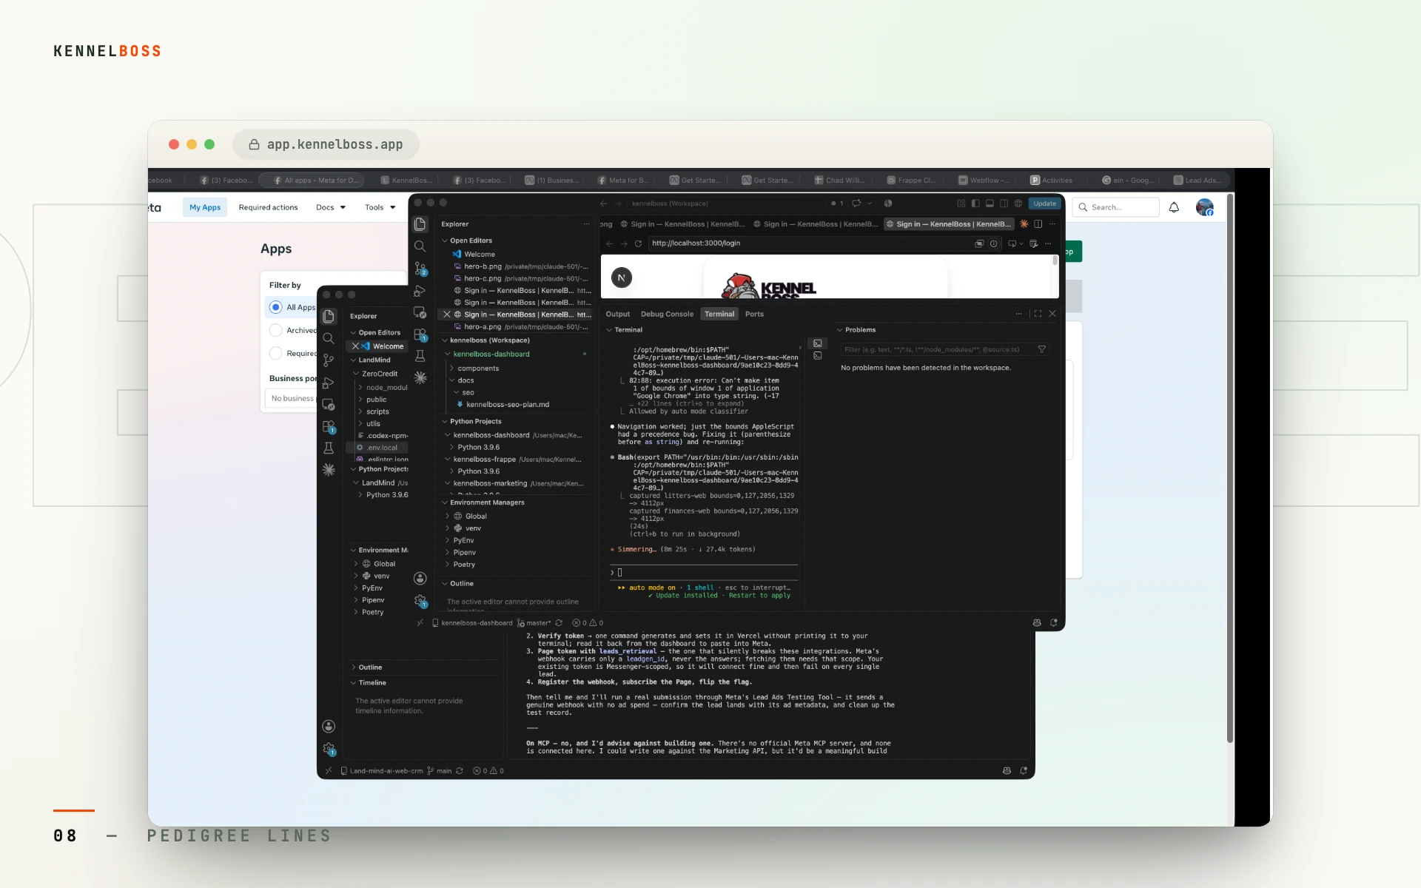This screenshot has height=888, width=1421.
Task: Open Manage gear in LandMind editor window
Action: (329, 749)
